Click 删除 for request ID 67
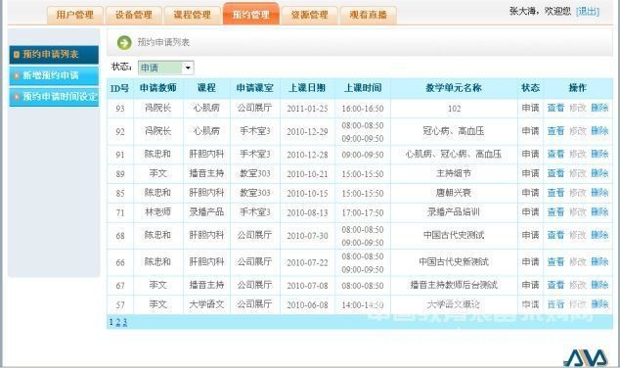The height and width of the screenshot is (368, 620). tap(599, 285)
